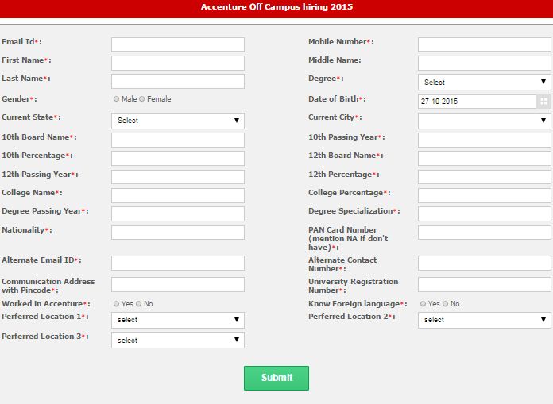Click the PAN Card Number field
Viewport: 553px width, 404px height.
click(x=484, y=233)
